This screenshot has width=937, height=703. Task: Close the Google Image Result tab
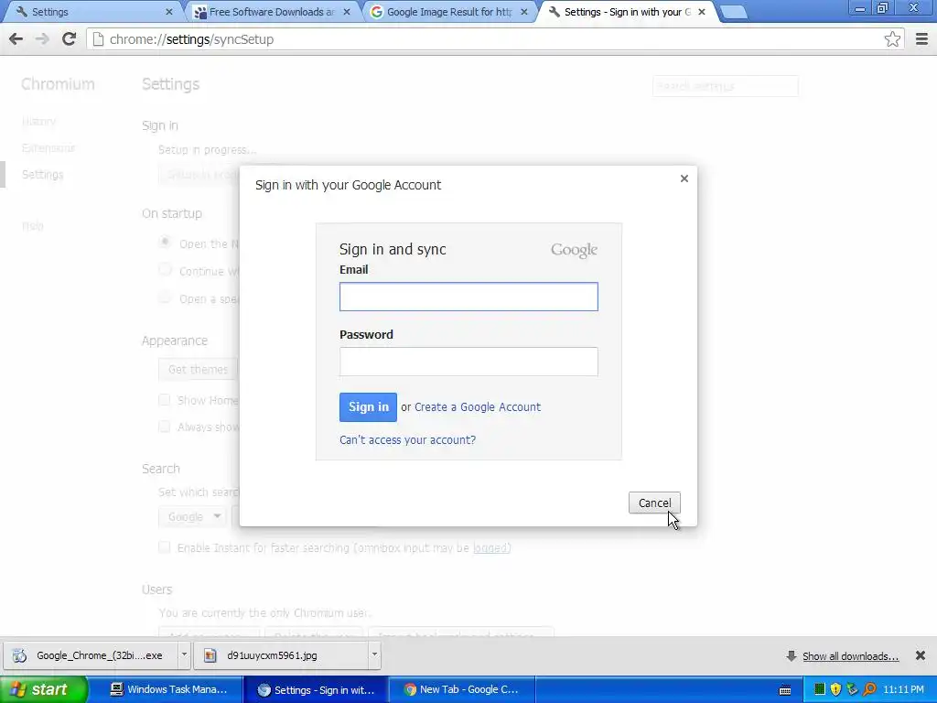(x=524, y=11)
